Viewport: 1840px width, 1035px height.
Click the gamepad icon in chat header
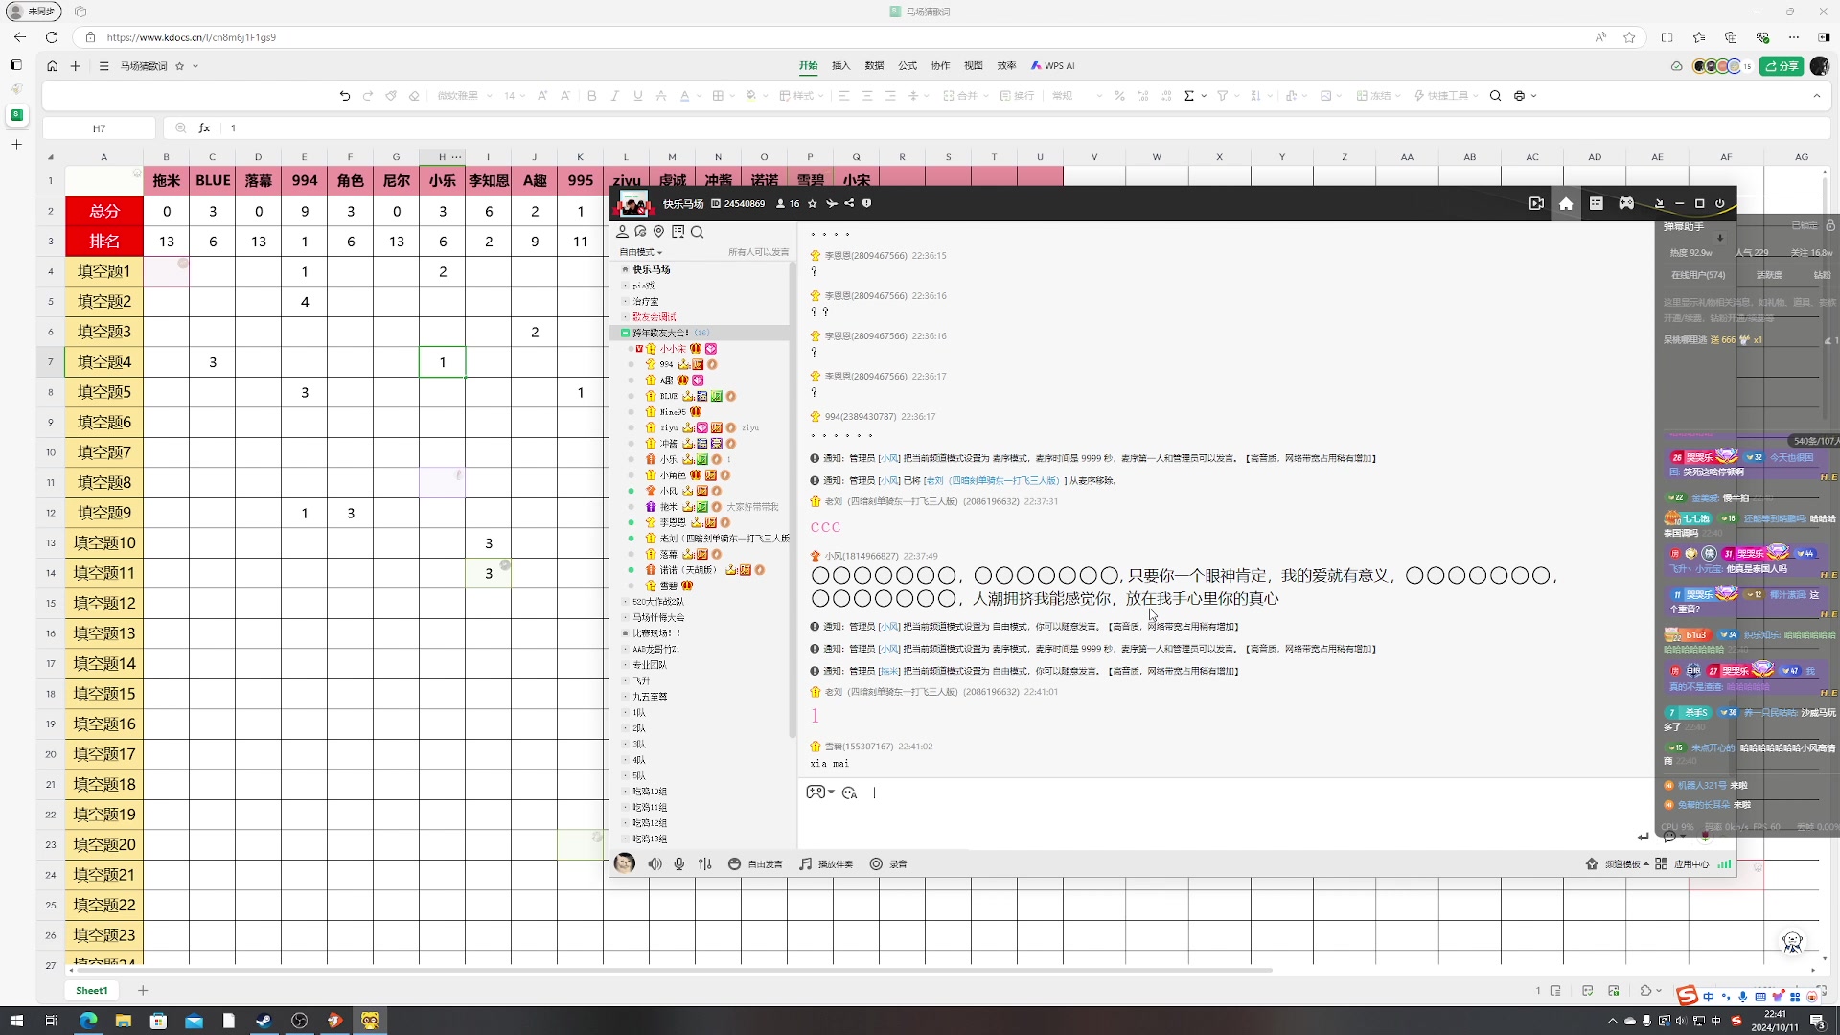pos(1626,204)
